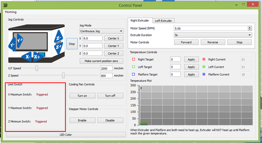
Task: Jog the Z+ arrow on printer image
Action: (58, 48)
